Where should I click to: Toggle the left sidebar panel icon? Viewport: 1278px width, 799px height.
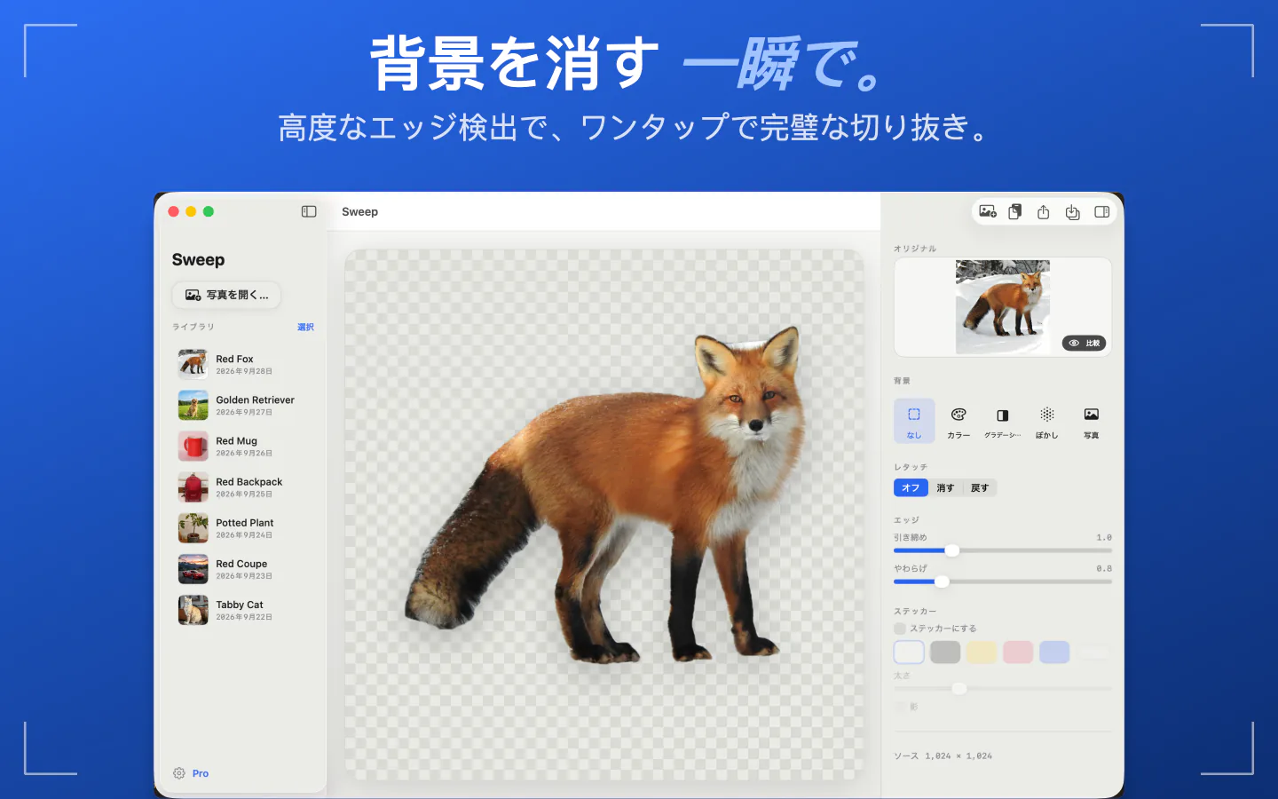tap(309, 211)
